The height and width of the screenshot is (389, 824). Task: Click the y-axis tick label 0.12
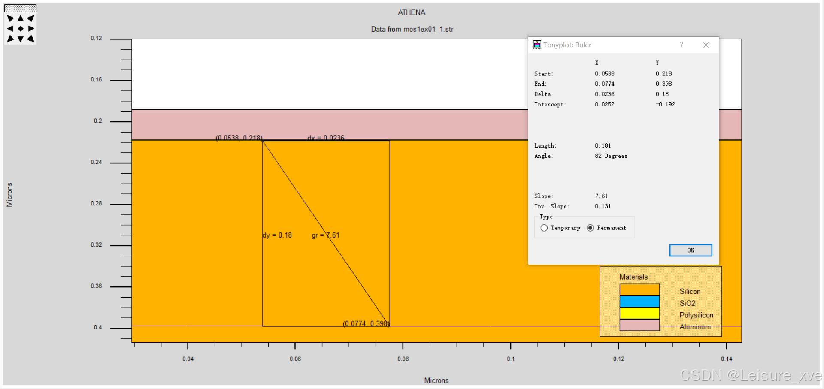(x=96, y=38)
